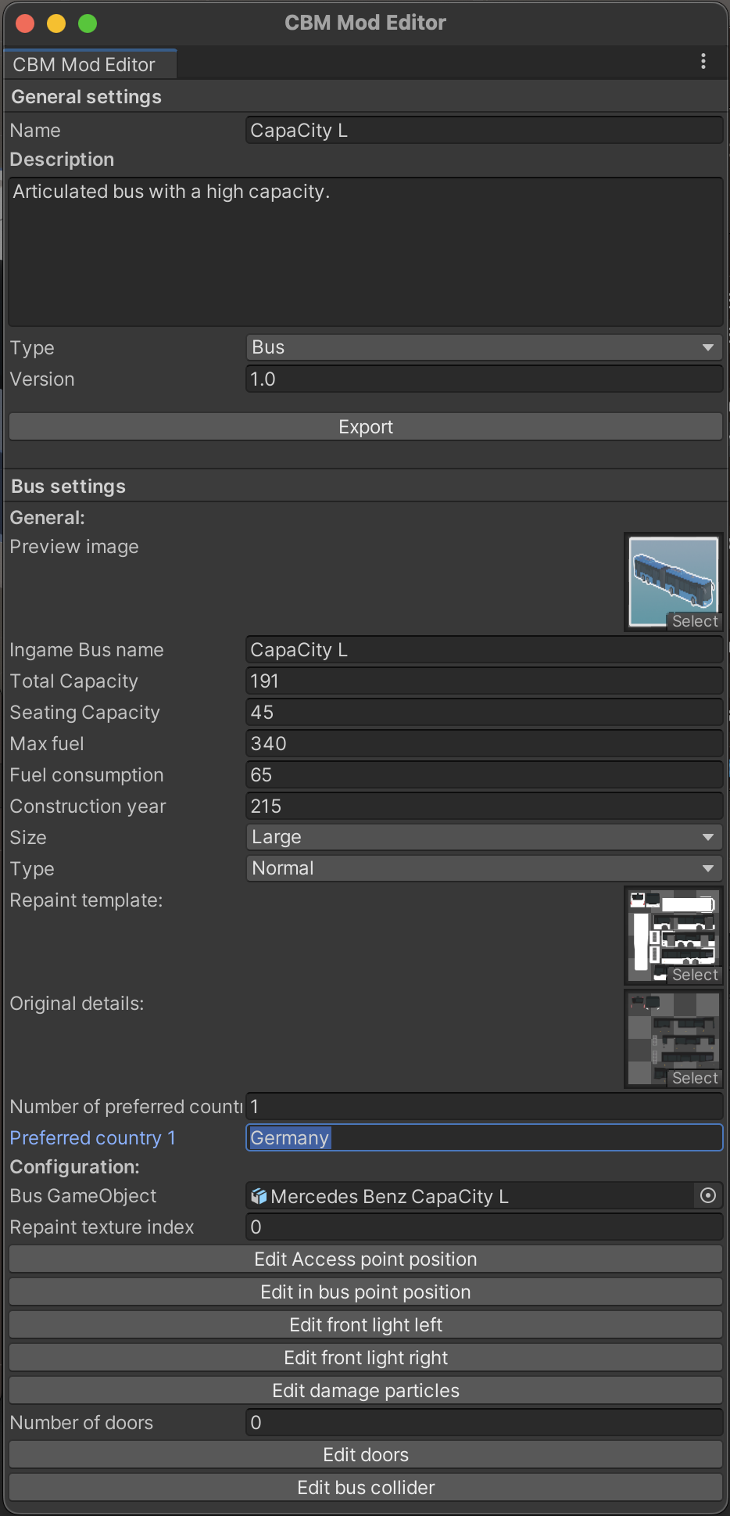Click Edit Access point position button
730x1516 pixels.
(x=366, y=1259)
